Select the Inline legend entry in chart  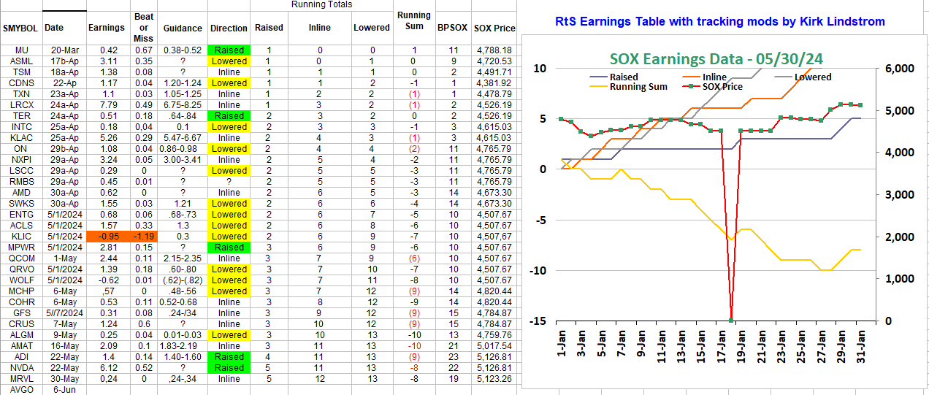pos(714,77)
